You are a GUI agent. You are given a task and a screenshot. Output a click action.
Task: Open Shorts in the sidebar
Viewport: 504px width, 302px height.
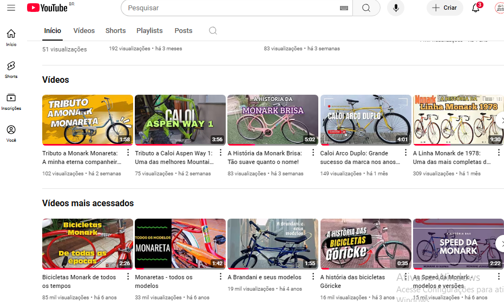pyautogui.click(x=11, y=70)
